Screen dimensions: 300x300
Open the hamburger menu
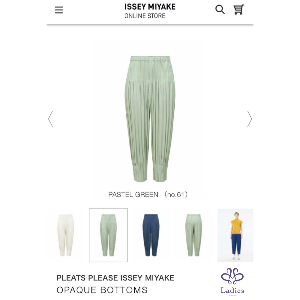pos(59,10)
